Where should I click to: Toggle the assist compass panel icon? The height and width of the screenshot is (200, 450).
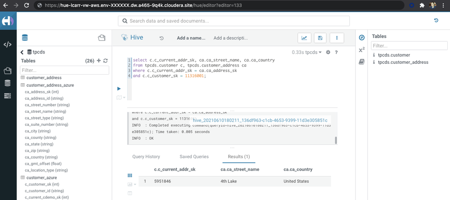coord(362,38)
